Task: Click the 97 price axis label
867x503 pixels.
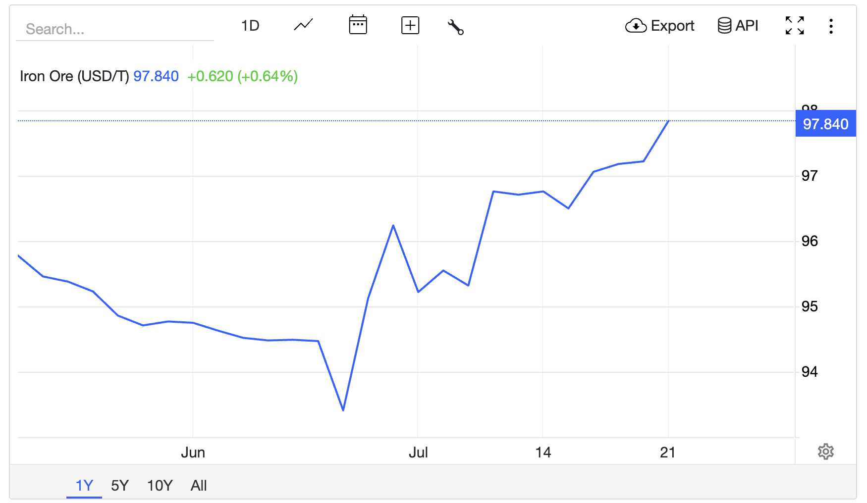Action: (810, 176)
